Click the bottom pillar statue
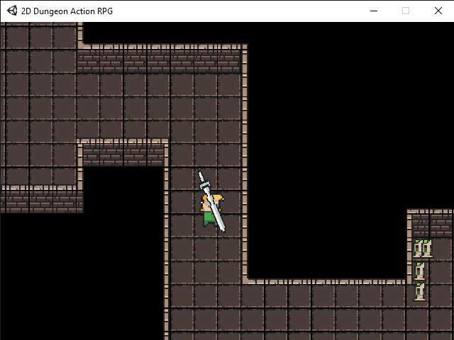This screenshot has width=454, height=340. 419,291
